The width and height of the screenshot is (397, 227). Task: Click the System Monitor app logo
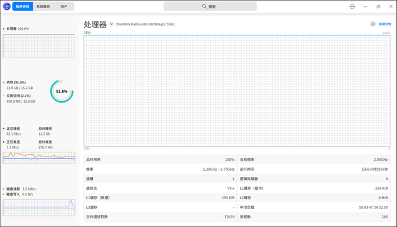[7, 6]
